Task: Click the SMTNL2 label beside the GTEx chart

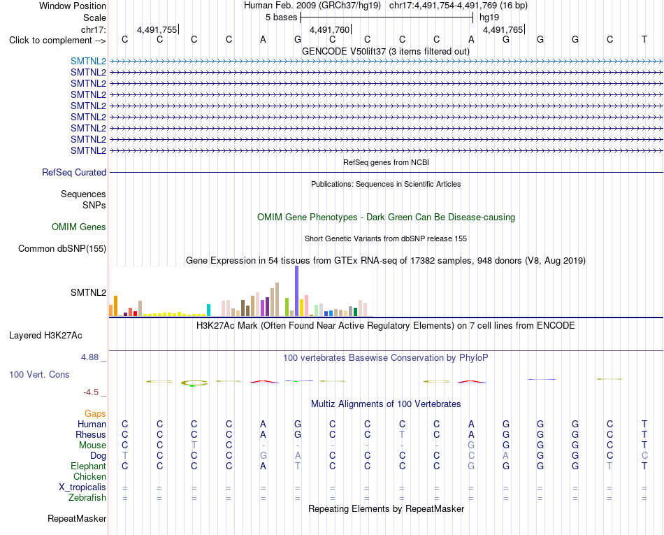Action: pos(88,293)
